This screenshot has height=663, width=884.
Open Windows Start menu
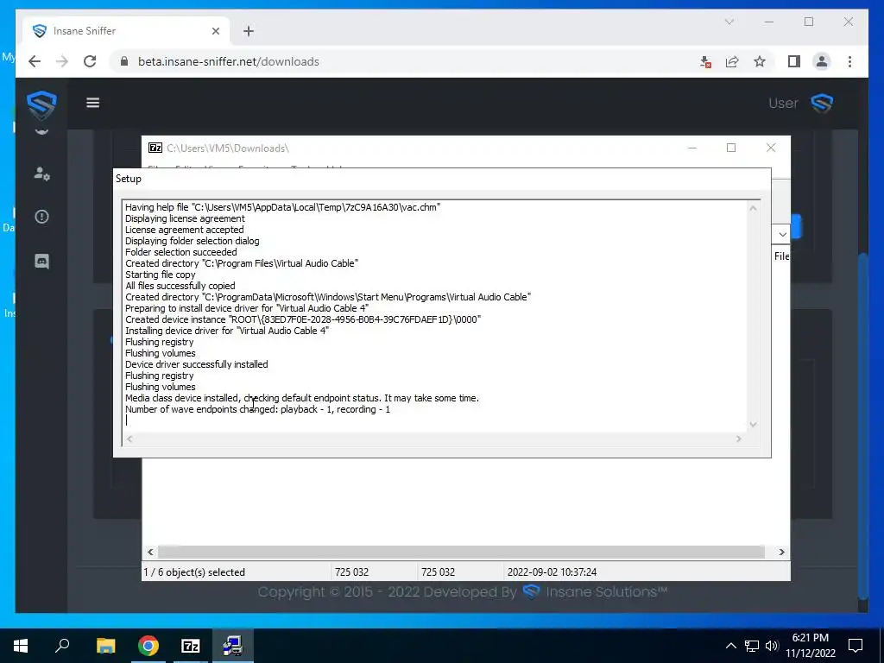point(21,646)
